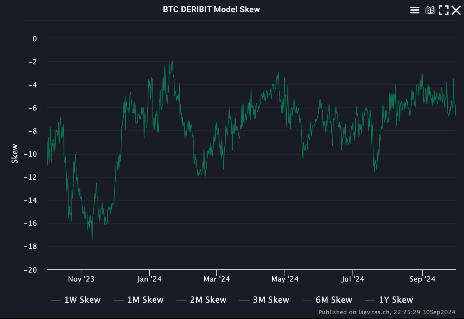Click the -20 y-axis value
464x319 pixels.
30,270
